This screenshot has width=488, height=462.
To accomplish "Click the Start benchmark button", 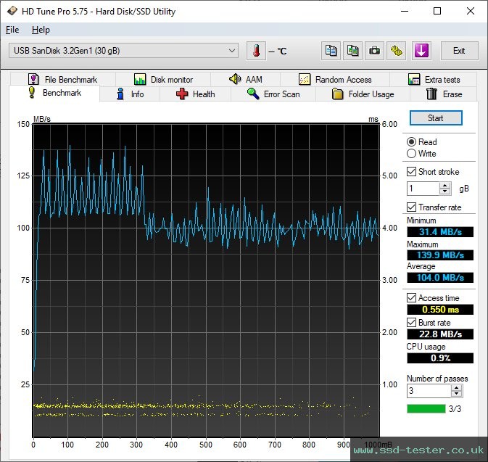I will click(x=436, y=118).
